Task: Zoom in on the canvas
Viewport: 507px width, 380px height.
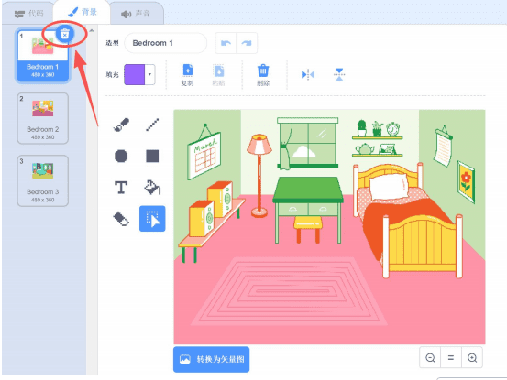Action: click(x=472, y=358)
